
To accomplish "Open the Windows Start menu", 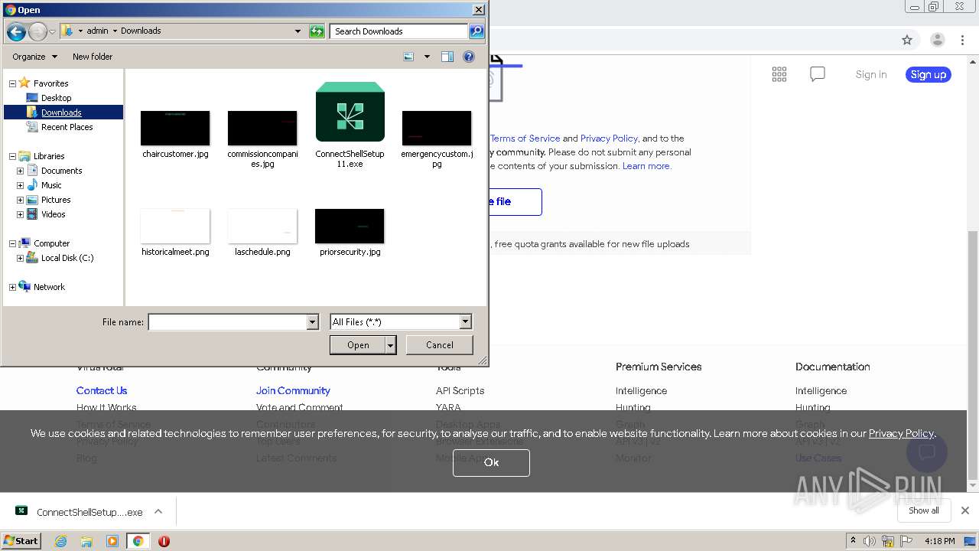I will pyautogui.click(x=21, y=541).
